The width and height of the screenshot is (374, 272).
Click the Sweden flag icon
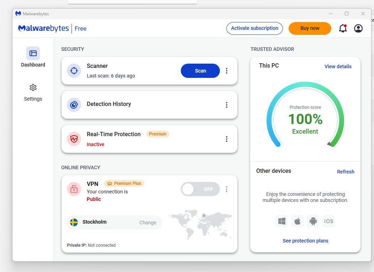coord(74,223)
